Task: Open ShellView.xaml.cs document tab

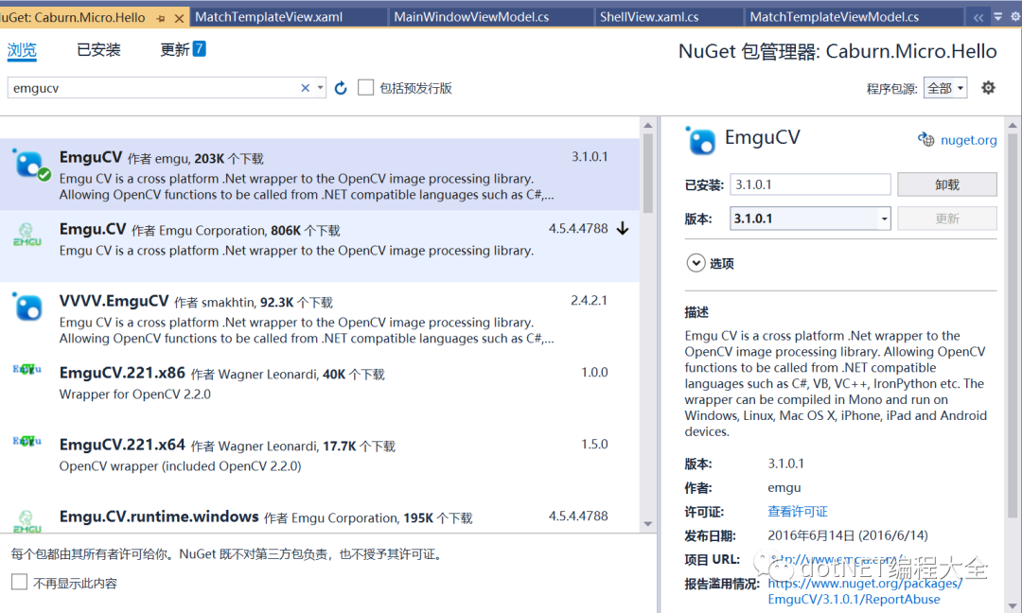Action: (649, 17)
